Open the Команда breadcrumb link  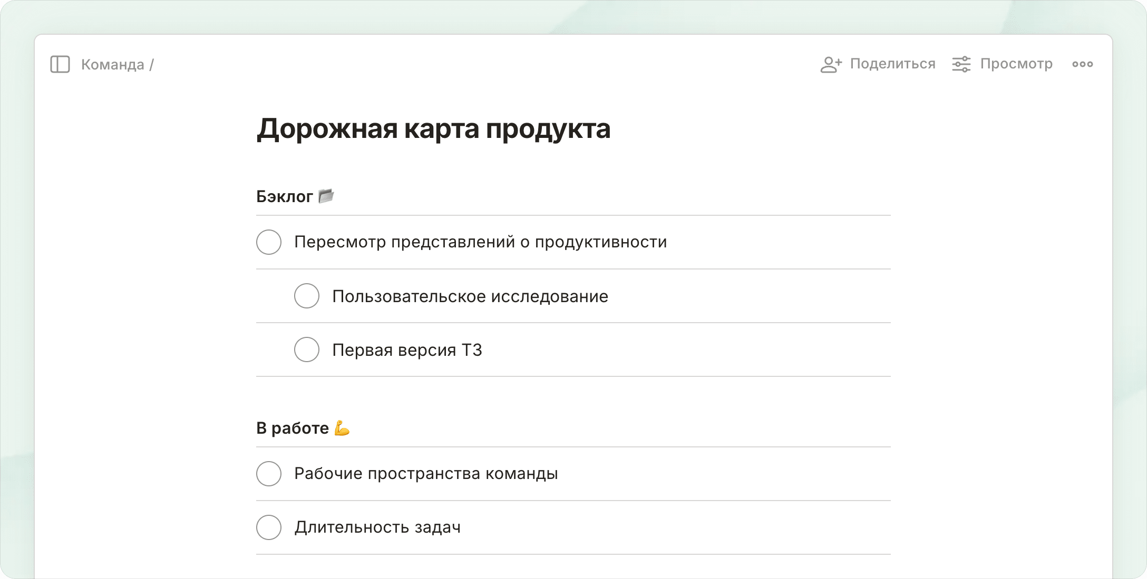pyautogui.click(x=112, y=65)
